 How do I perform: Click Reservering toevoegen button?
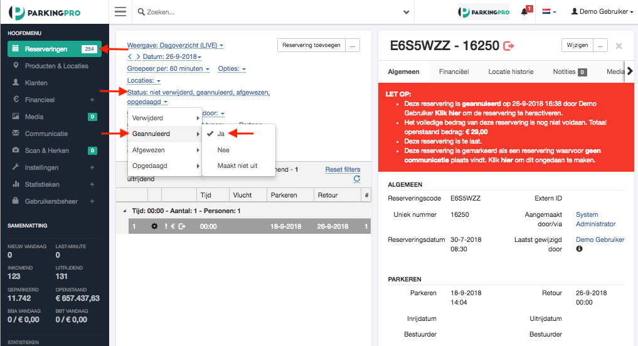click(311, 45)
